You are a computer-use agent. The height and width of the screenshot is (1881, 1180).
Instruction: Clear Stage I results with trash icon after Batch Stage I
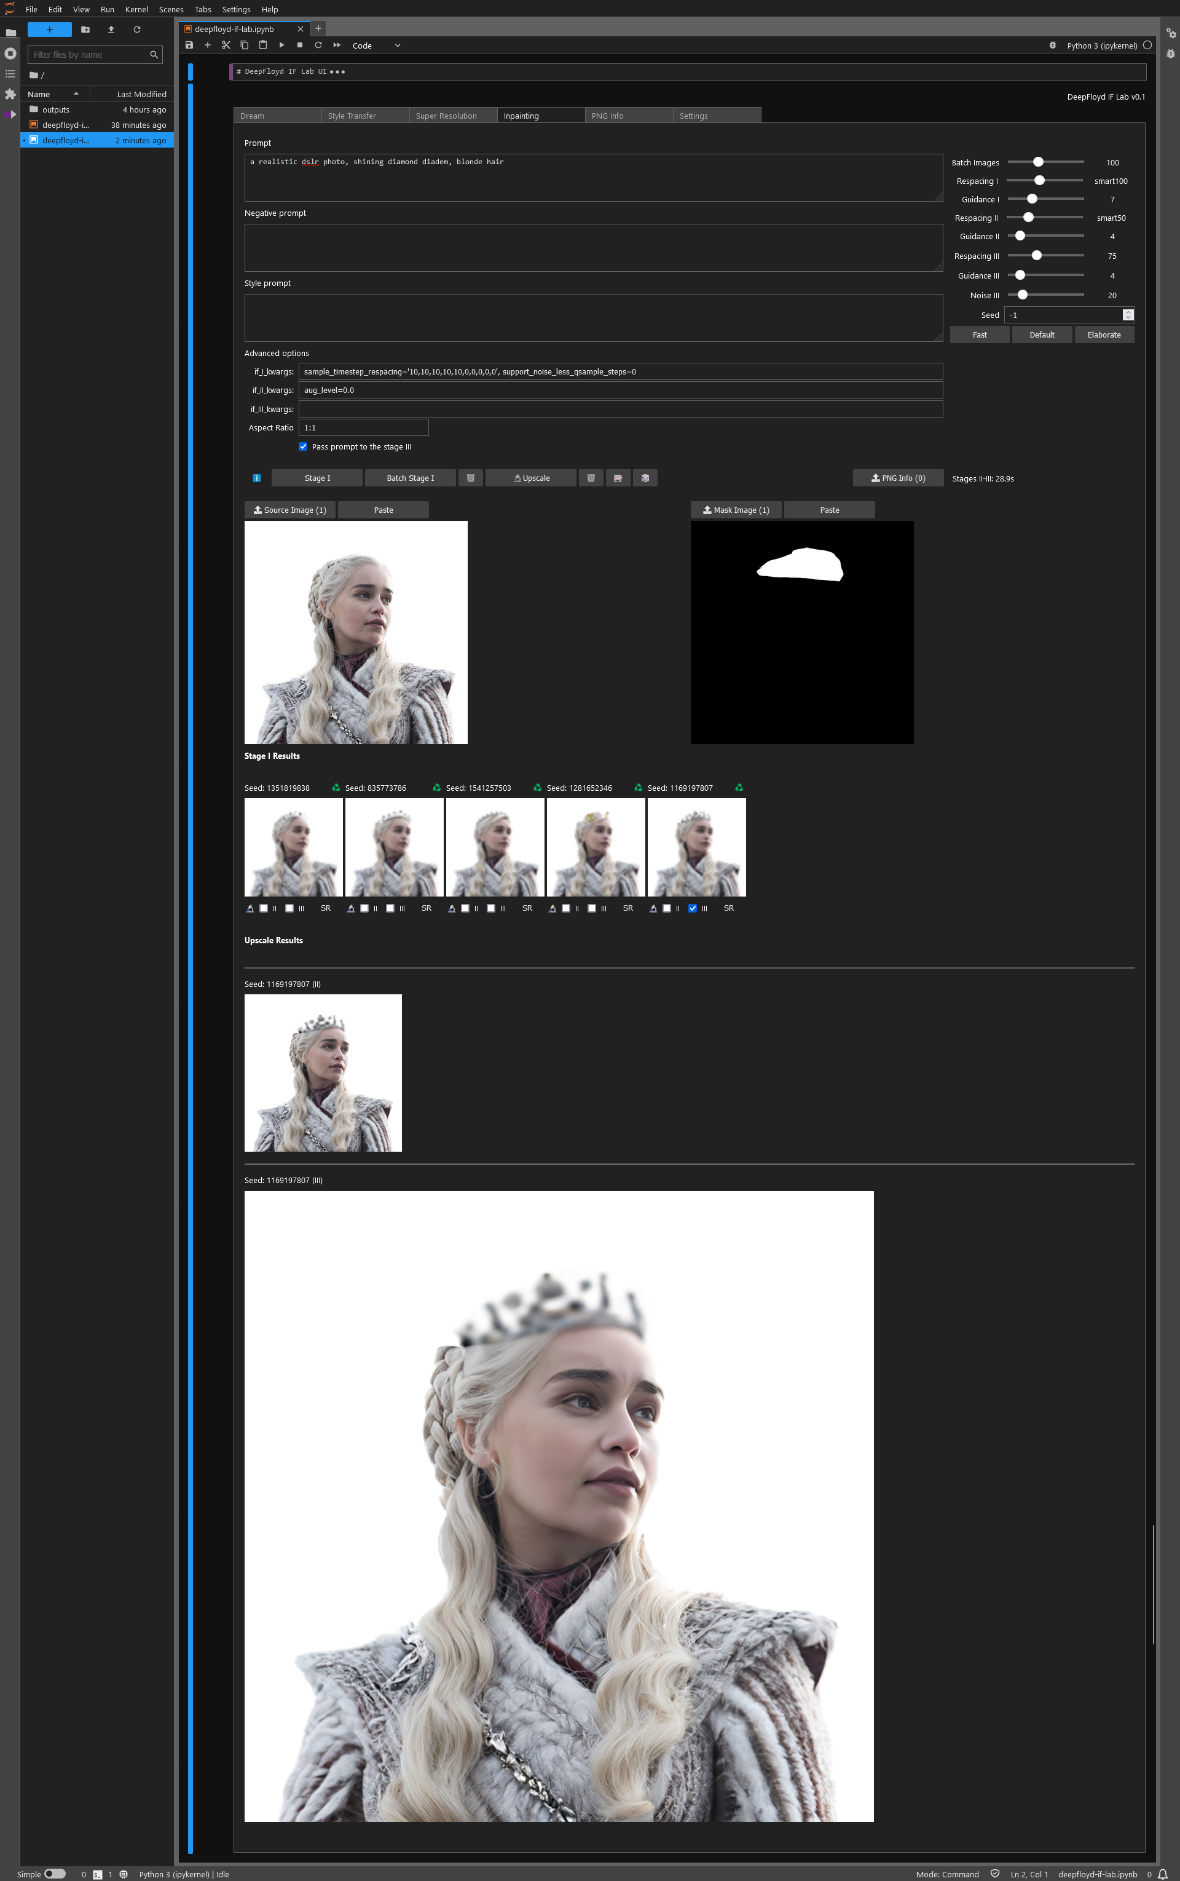(471, 478)
